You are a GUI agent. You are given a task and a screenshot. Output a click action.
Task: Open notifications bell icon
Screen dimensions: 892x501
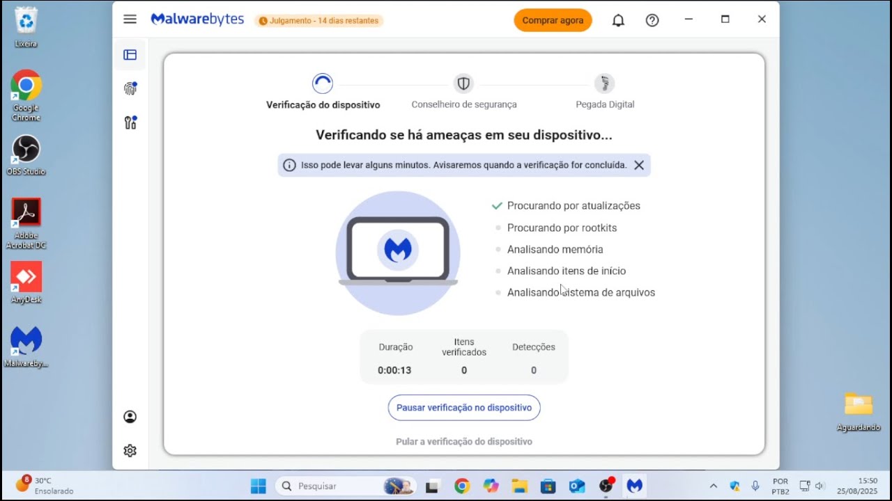(x=618, y=20)
